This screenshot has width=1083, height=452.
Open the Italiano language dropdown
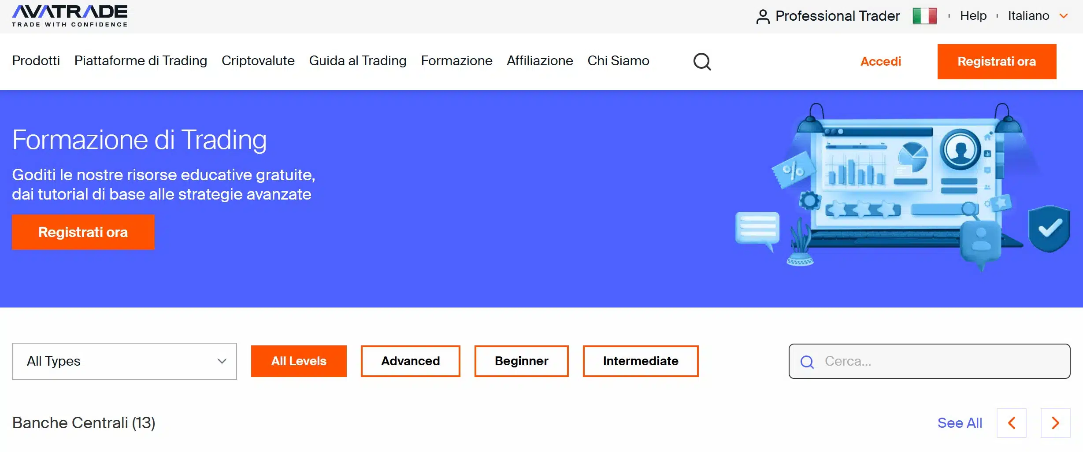pos(1038,16)
